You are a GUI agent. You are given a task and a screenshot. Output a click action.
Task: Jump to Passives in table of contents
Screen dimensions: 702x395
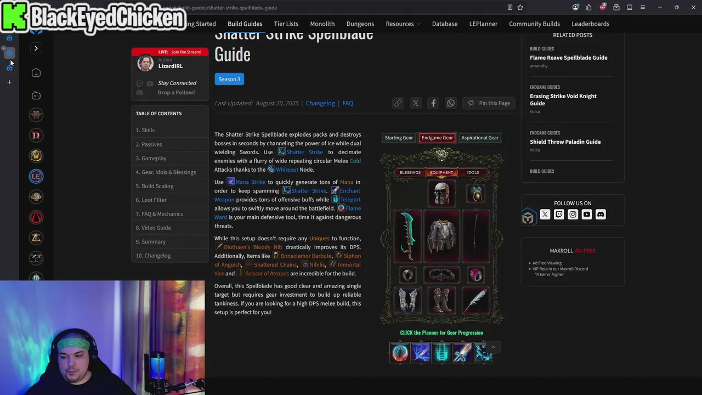149,144
